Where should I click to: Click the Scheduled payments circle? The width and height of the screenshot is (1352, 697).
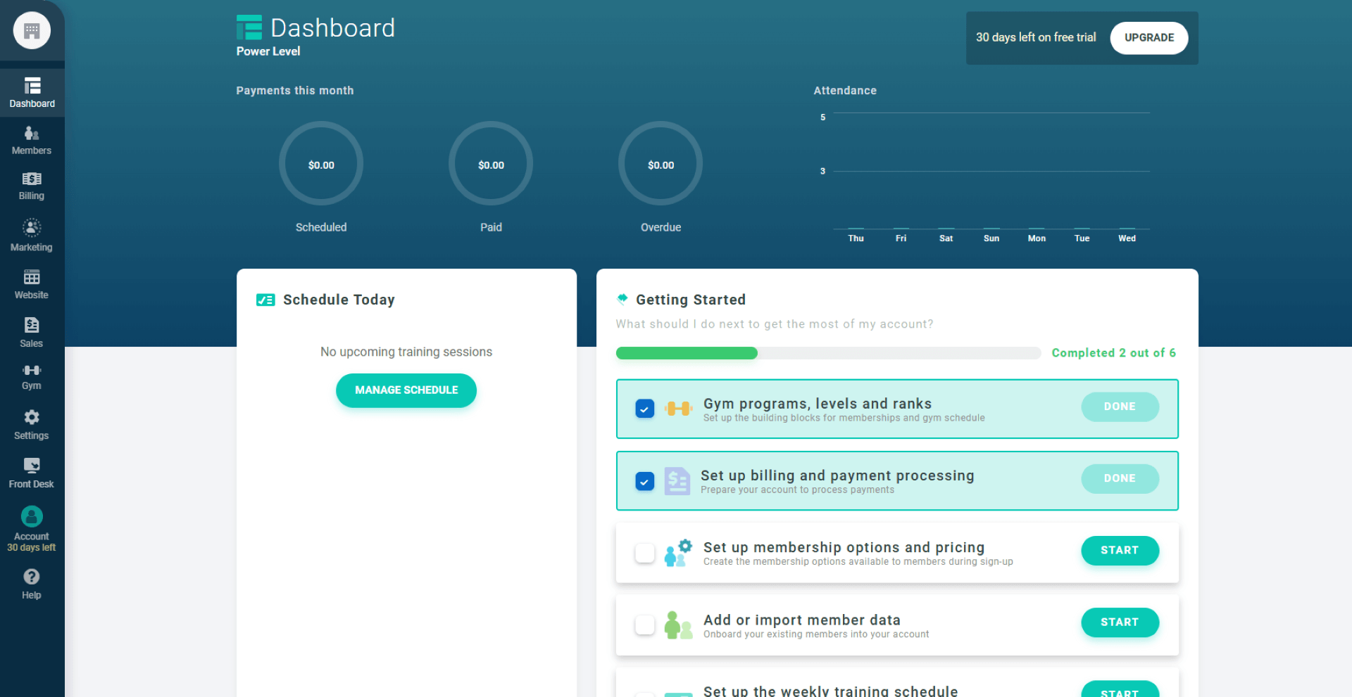[321, 164]
